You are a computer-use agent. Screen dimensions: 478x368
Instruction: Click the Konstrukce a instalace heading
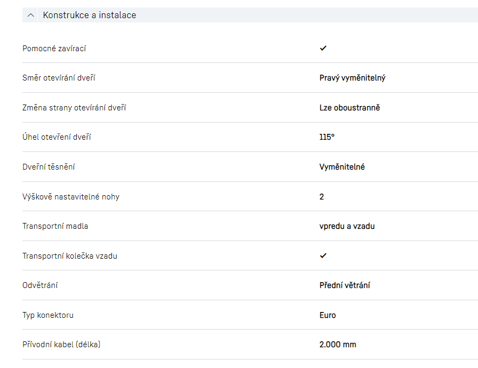coord(90,15)
